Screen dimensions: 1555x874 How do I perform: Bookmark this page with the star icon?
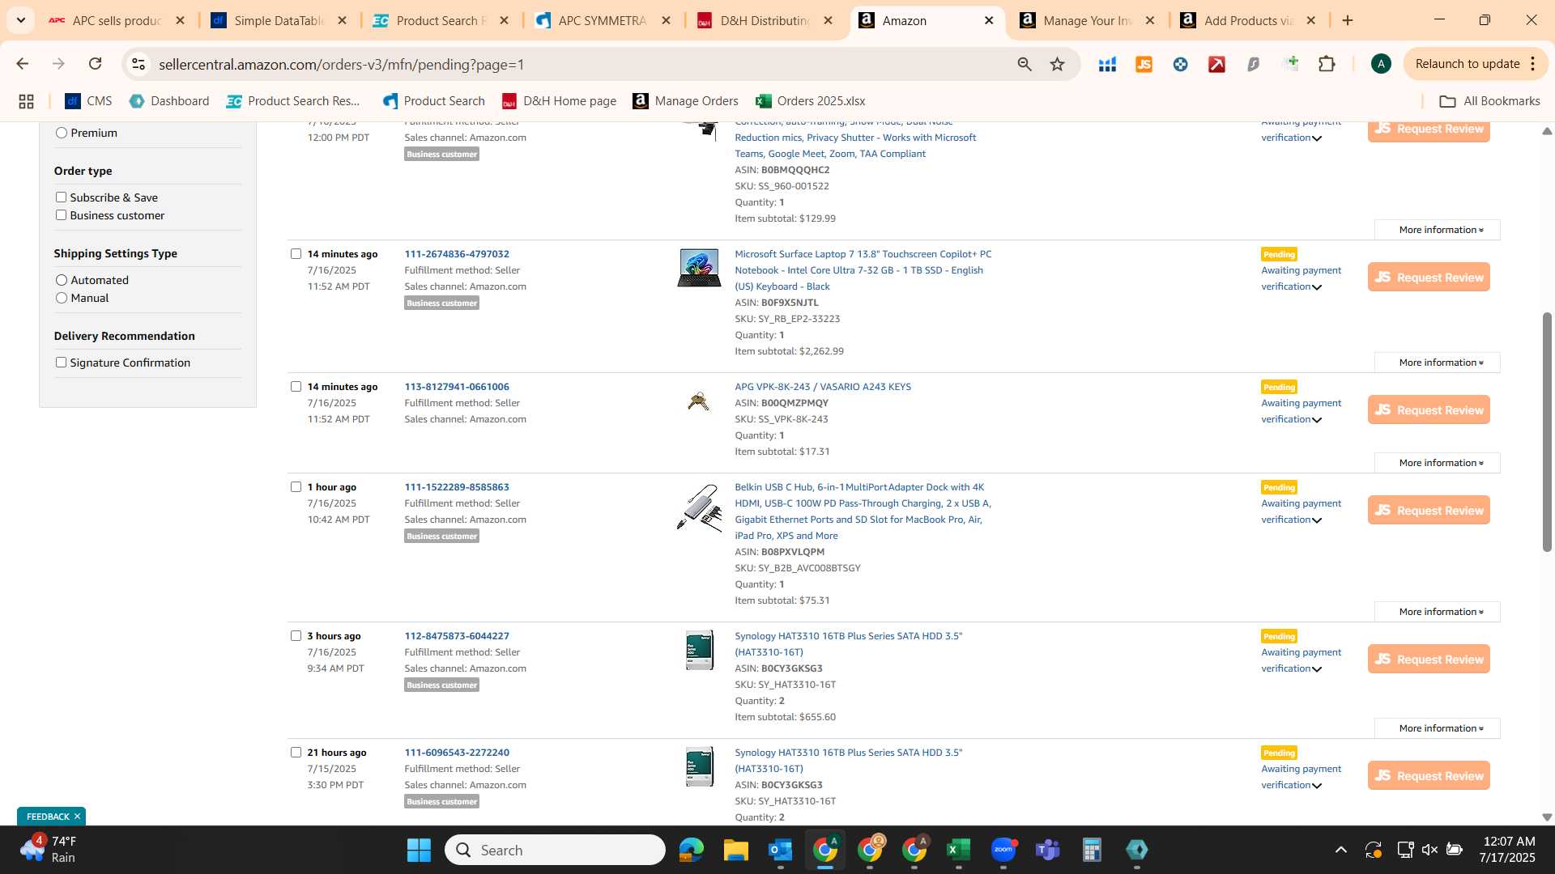pyautogui.click(x=1057, y=64)
